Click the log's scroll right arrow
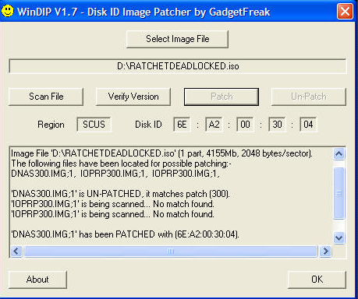This screenshot has height=299, width=358. 325,251
